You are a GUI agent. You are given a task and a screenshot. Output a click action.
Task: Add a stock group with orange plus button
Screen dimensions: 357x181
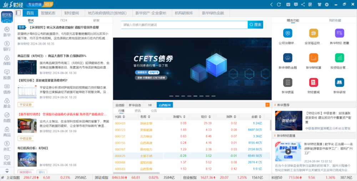click(267, 105)
